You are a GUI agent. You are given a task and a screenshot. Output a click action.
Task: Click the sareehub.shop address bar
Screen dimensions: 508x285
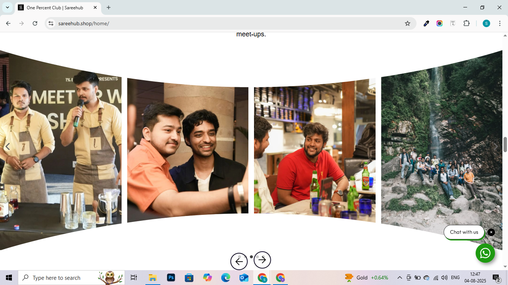click(x=223, y=23)
